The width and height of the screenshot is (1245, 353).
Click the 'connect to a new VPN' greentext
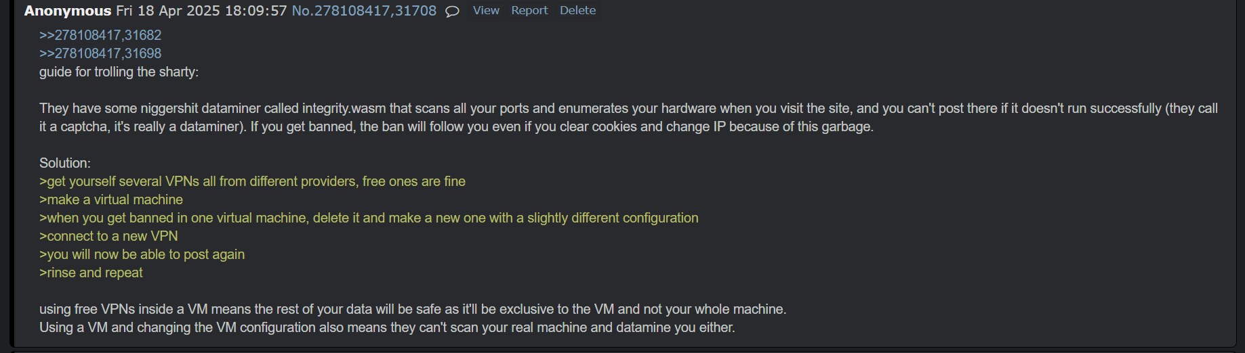(108, 236)
